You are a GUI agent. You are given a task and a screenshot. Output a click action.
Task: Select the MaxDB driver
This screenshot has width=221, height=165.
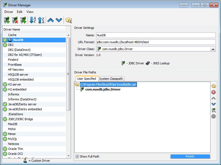tap(34, 124)
